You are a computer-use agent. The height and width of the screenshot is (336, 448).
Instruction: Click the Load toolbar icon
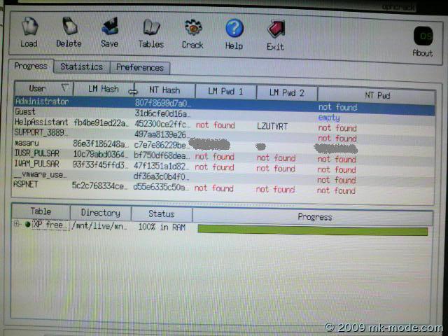[29, 28]
